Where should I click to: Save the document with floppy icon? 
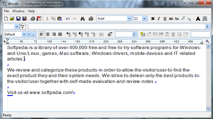[x=18, y=19]
